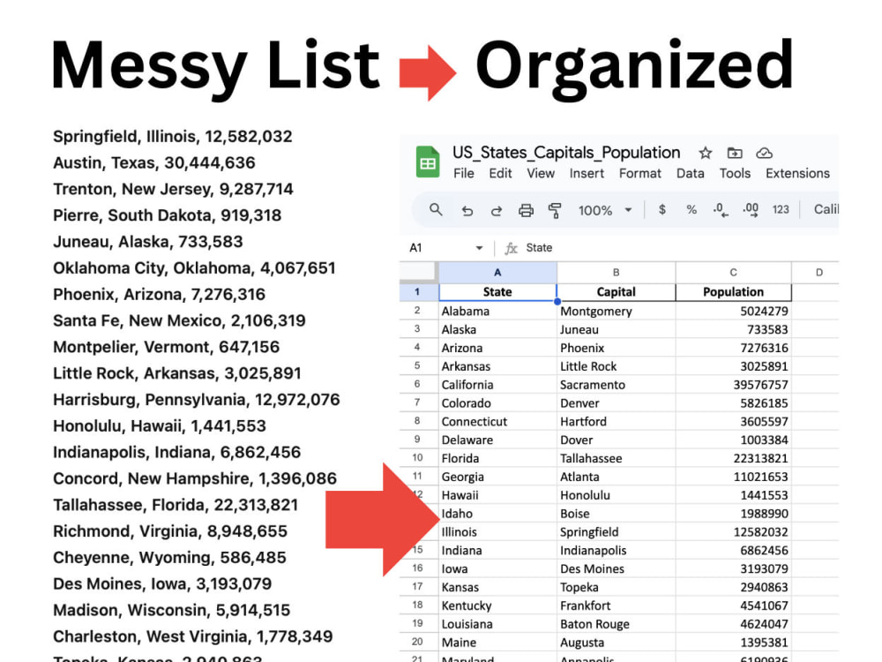Select the Maine cell
Image resolution: width=882 pixels, height=662 pixels.
(497, 643)
